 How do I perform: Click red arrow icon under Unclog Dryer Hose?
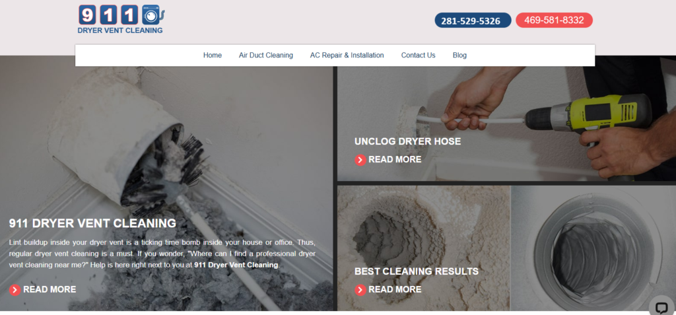[360, 160]
